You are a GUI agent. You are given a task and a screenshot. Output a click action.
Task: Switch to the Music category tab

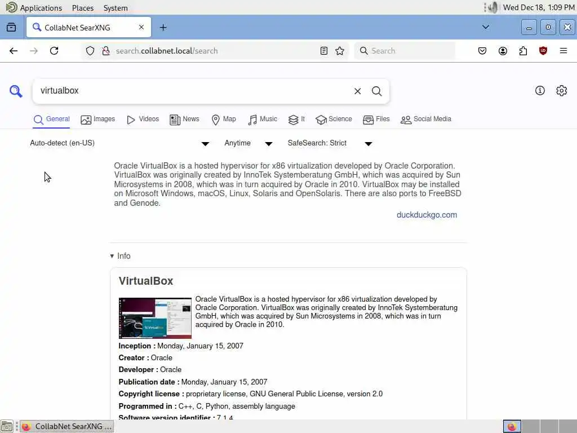click(x=263, y=120)
